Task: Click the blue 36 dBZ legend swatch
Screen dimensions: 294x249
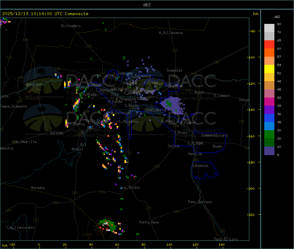Action: 269,118
